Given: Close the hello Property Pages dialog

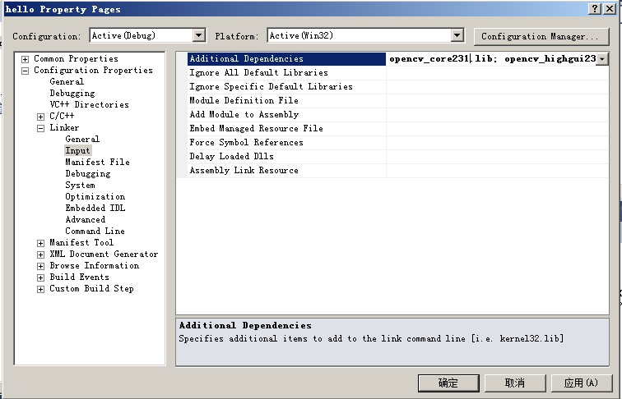Looking at the screenshot, I should tap(610, 9).
